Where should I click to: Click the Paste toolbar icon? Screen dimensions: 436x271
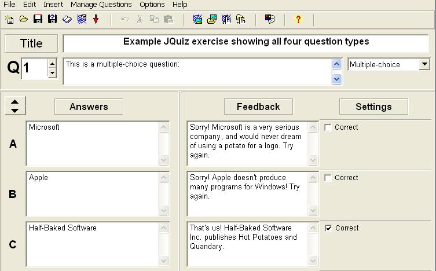pyautogui.click(x=168, y=19)
